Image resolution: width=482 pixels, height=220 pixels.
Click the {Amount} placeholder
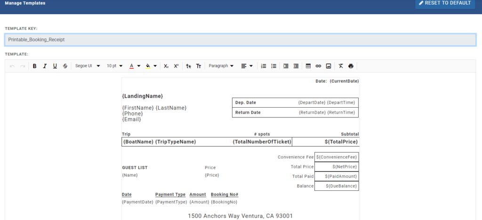coord(199,202)
